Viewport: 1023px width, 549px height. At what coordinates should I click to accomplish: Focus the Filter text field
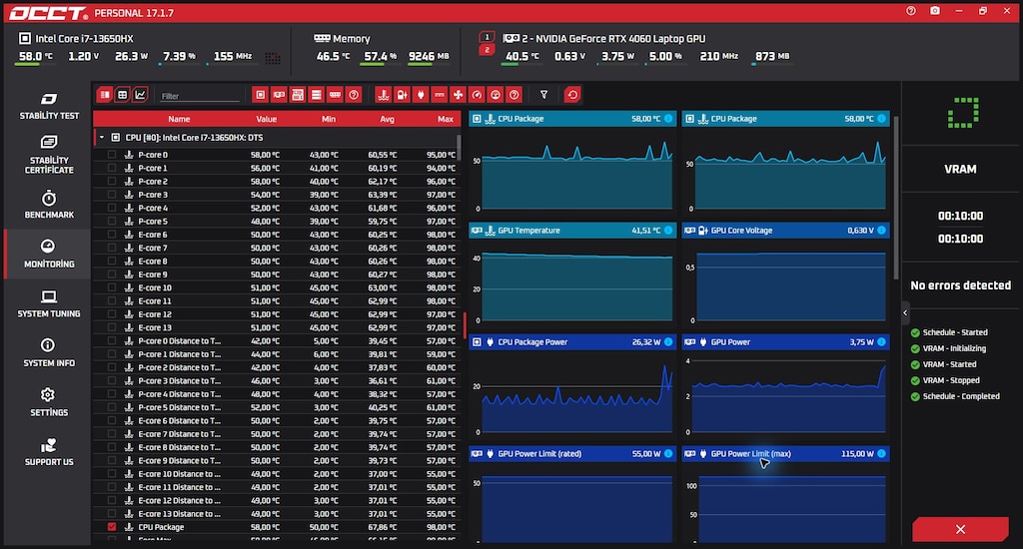[200, 96]
